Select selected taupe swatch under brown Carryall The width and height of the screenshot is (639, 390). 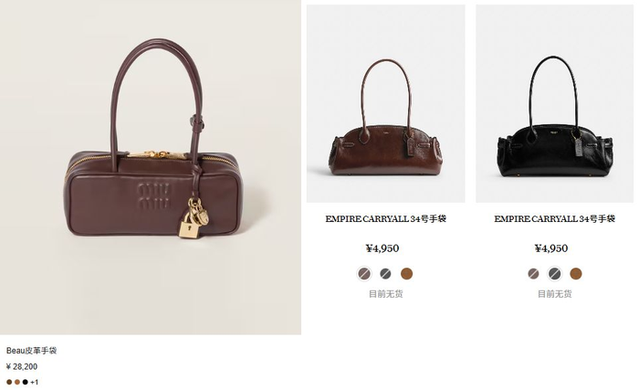[x=364, y=274]
